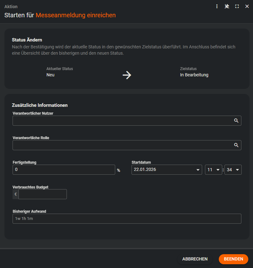The image size is (253, 268).
Task: Close the Aktion dialog with the X icon
Action: click(x=247, y=6)
